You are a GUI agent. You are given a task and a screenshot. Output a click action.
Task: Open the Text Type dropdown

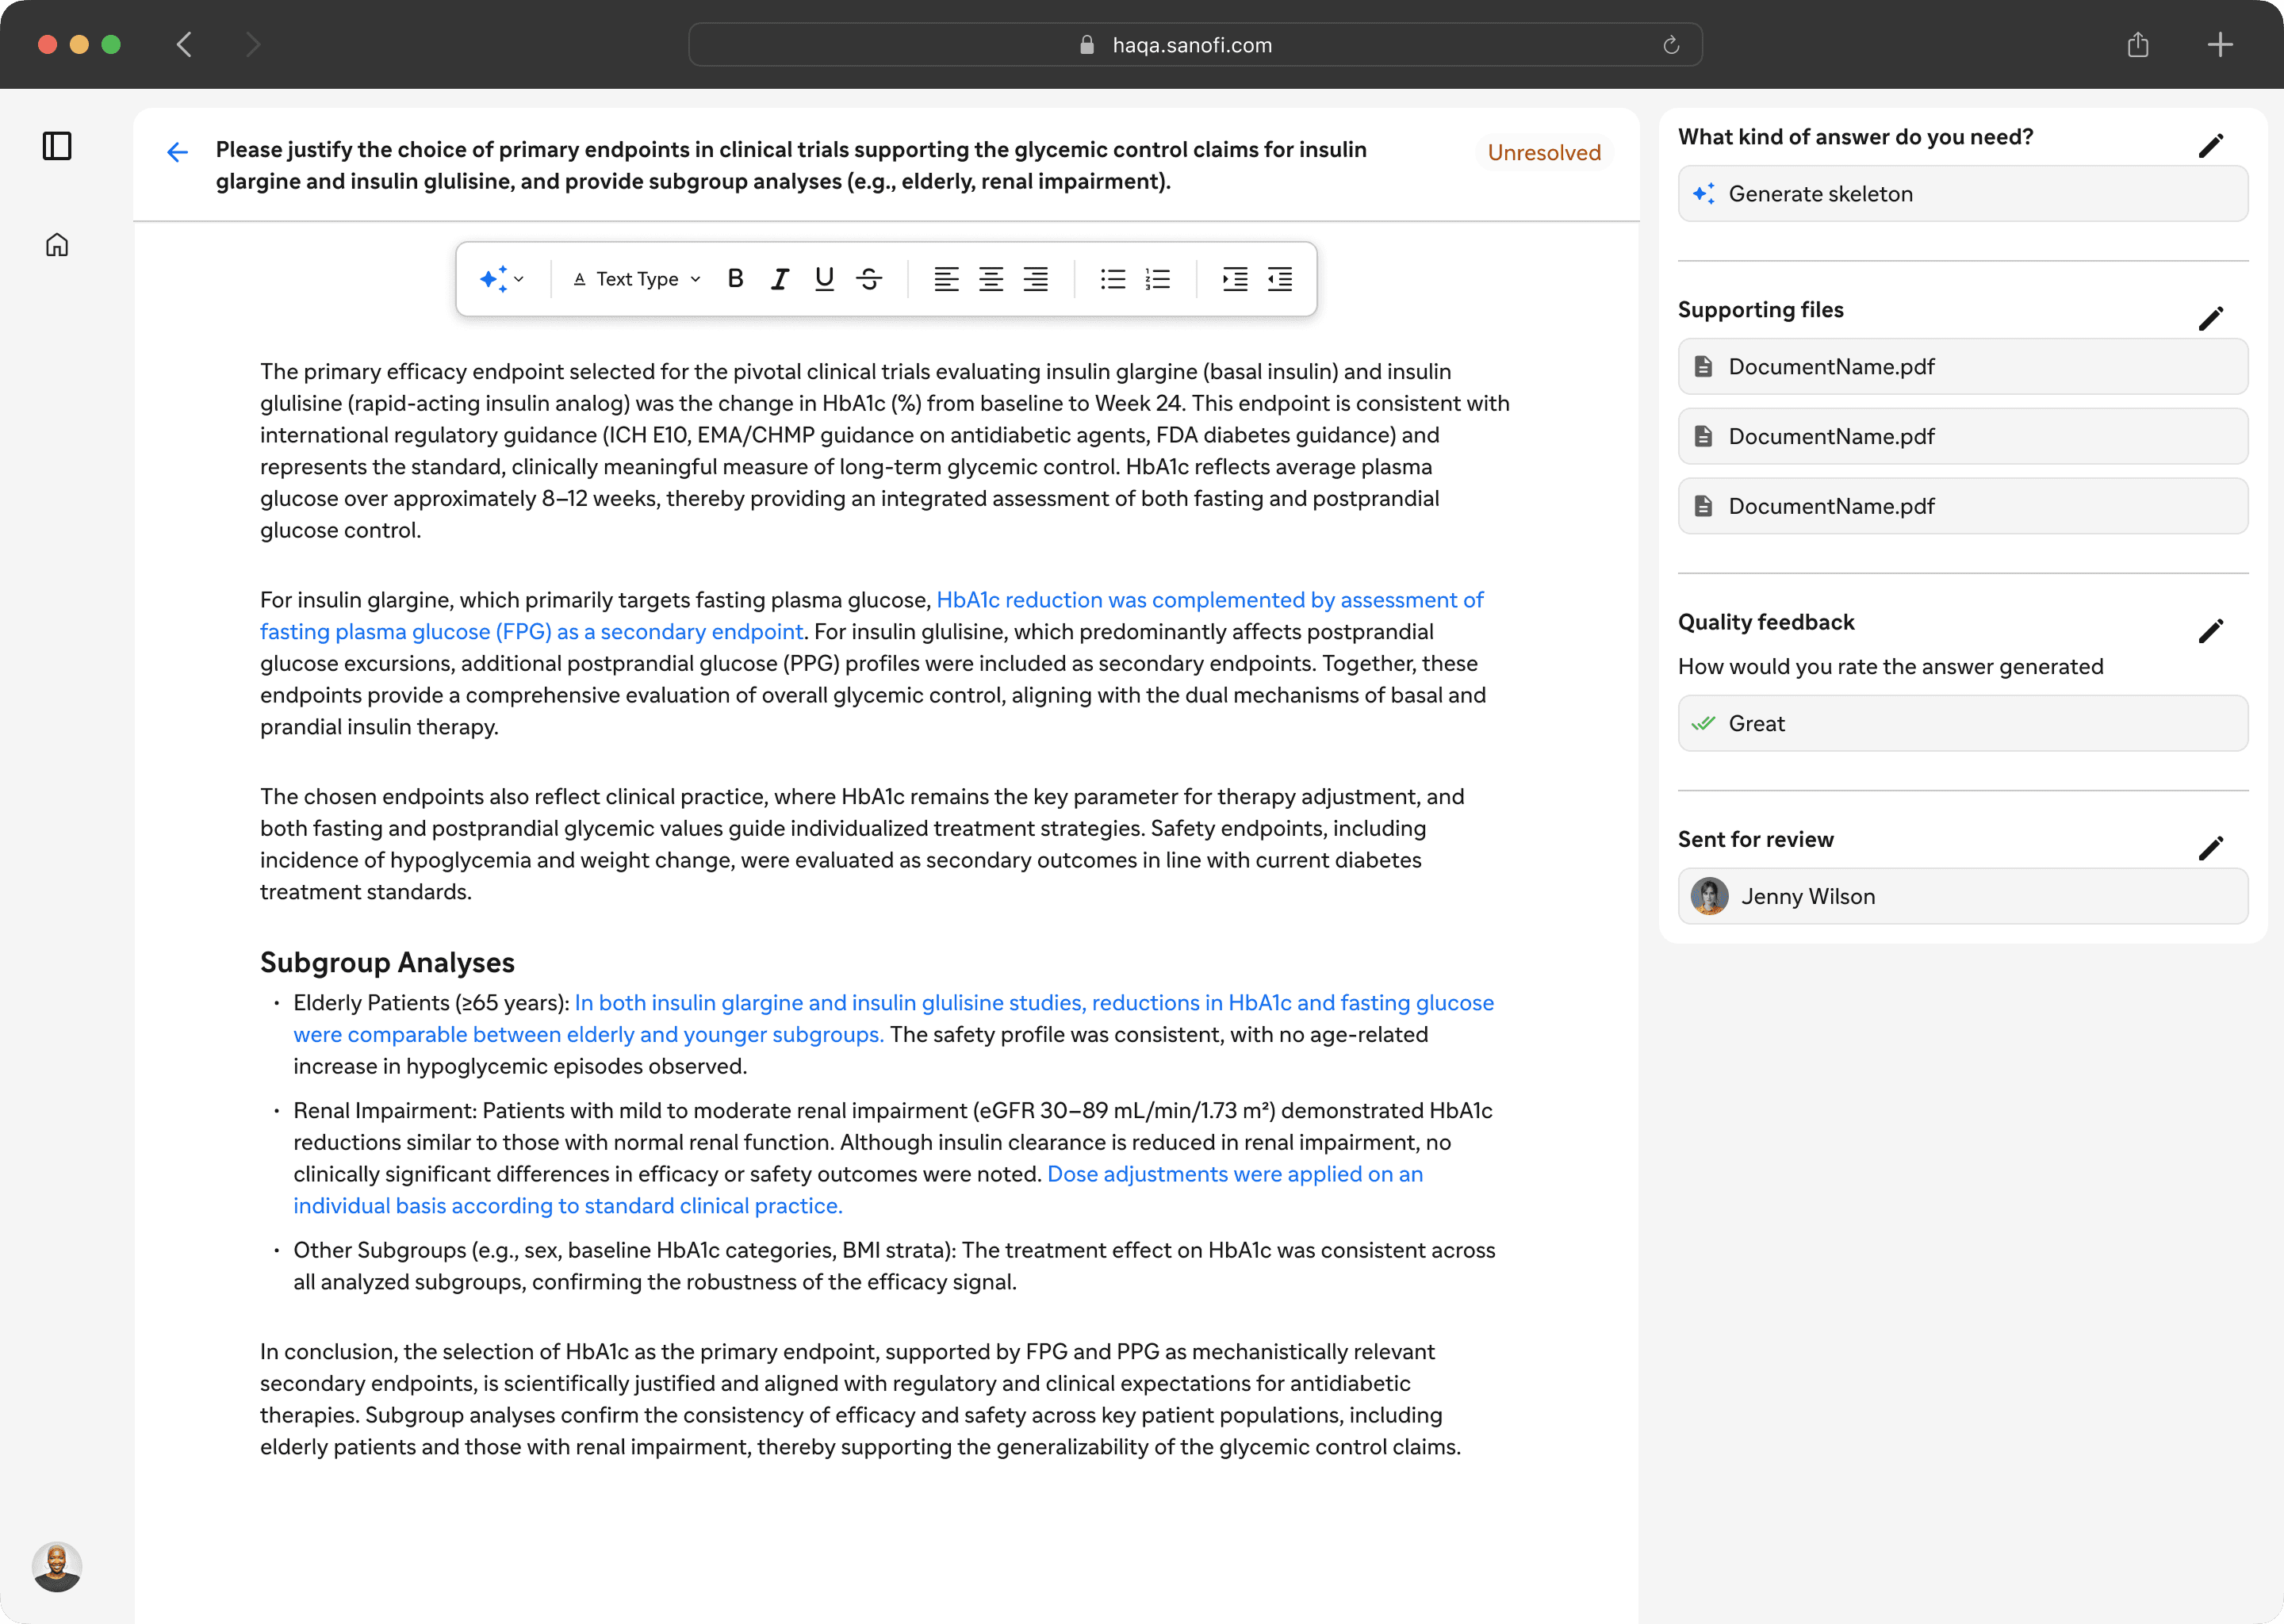[x=637, y=279]
